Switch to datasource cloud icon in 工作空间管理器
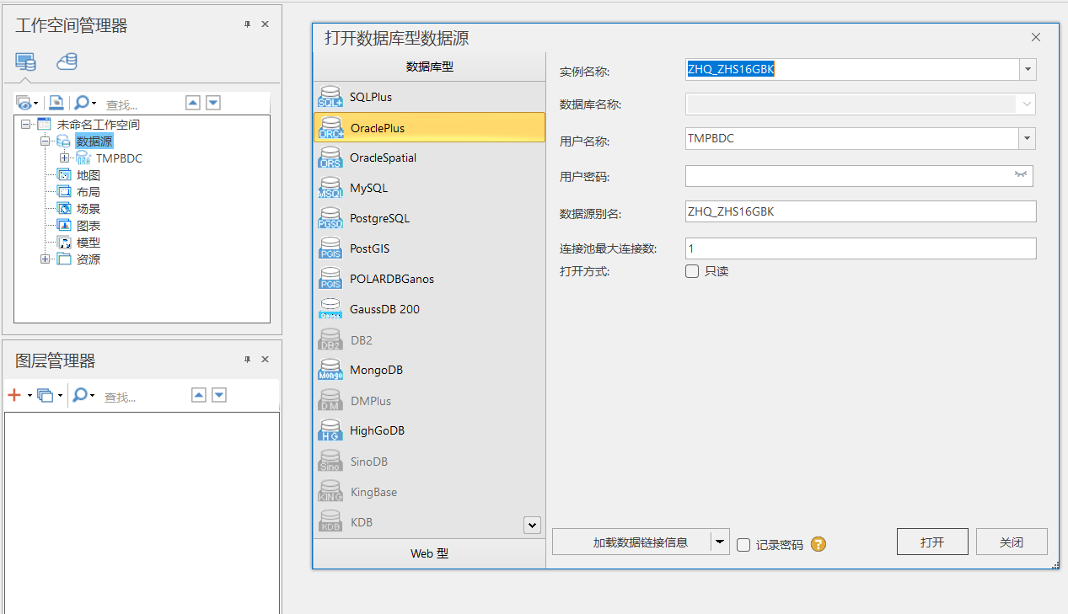This screenshot has width=1068, height=614. click(x=67, y=61)
